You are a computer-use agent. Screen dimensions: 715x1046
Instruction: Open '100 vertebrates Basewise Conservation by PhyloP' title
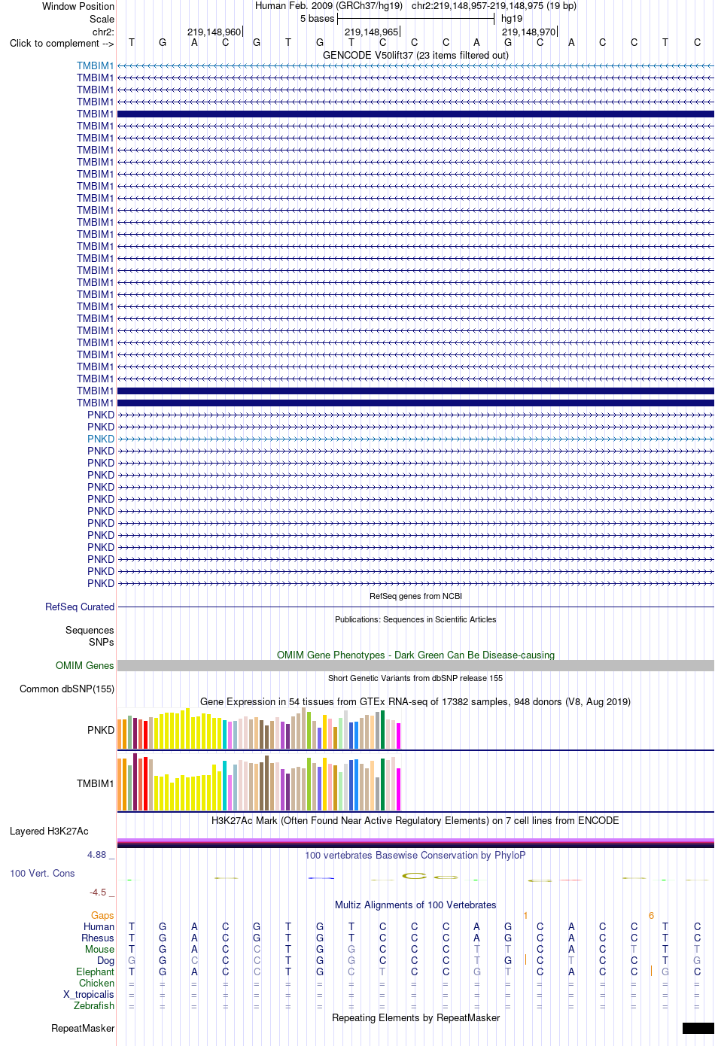click(415, 855)
